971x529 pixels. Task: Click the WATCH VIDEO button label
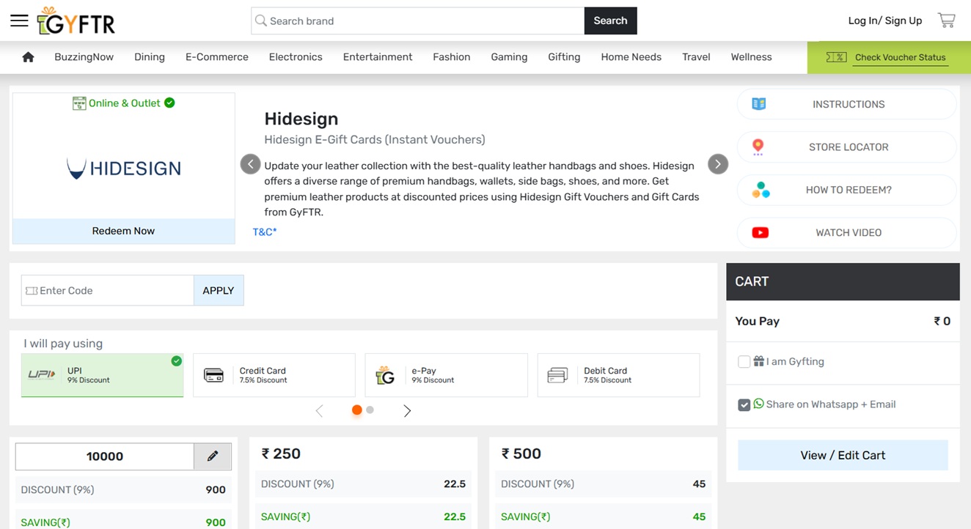849,233
